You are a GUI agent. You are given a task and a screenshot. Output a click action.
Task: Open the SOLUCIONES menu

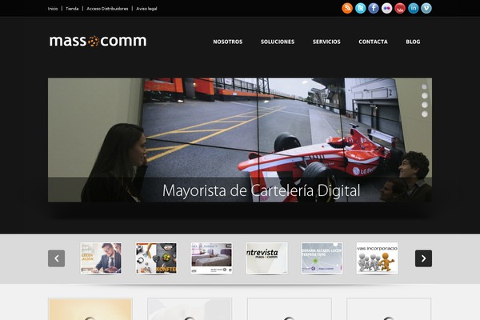278,42
